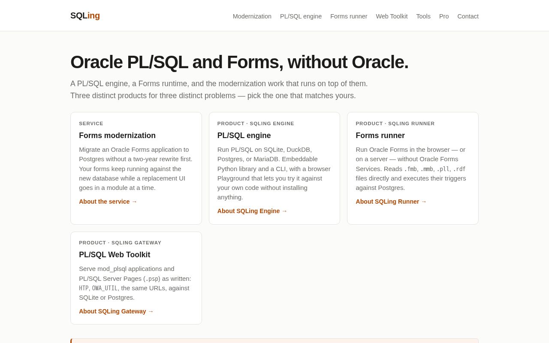Go to the Contact page link
This screenshot has height=343, width=549.
click(468, 16)
